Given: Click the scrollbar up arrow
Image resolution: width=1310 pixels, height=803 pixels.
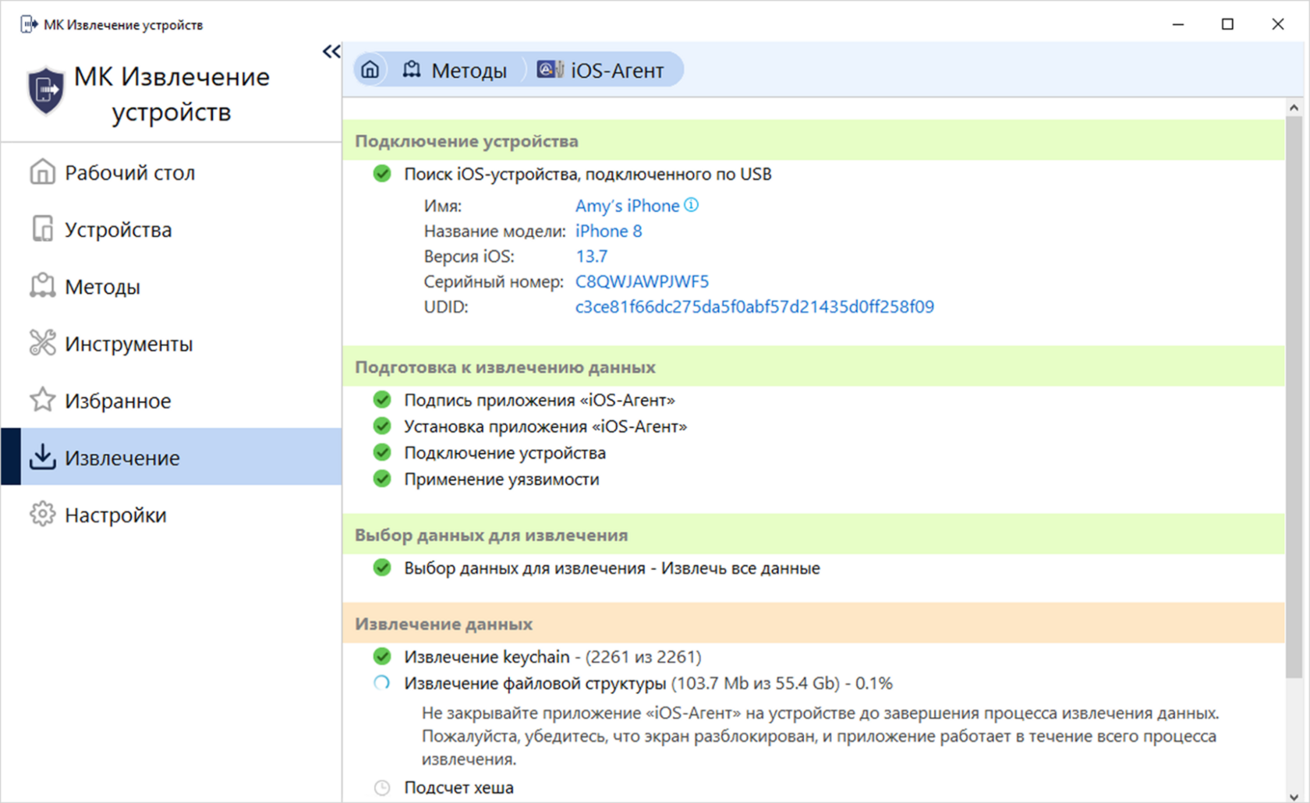Looking at the screenshot, I should (1294, 108).
